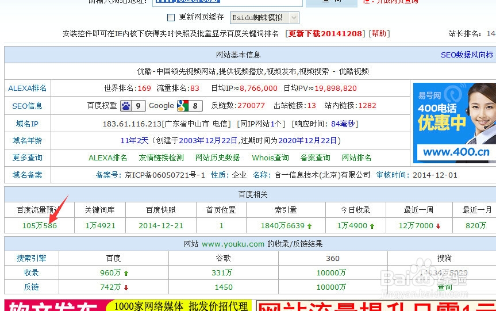Viewport: 496px width, 311px height.
Task: Click the 域名年龄 row label
Action: coord(27,140)
